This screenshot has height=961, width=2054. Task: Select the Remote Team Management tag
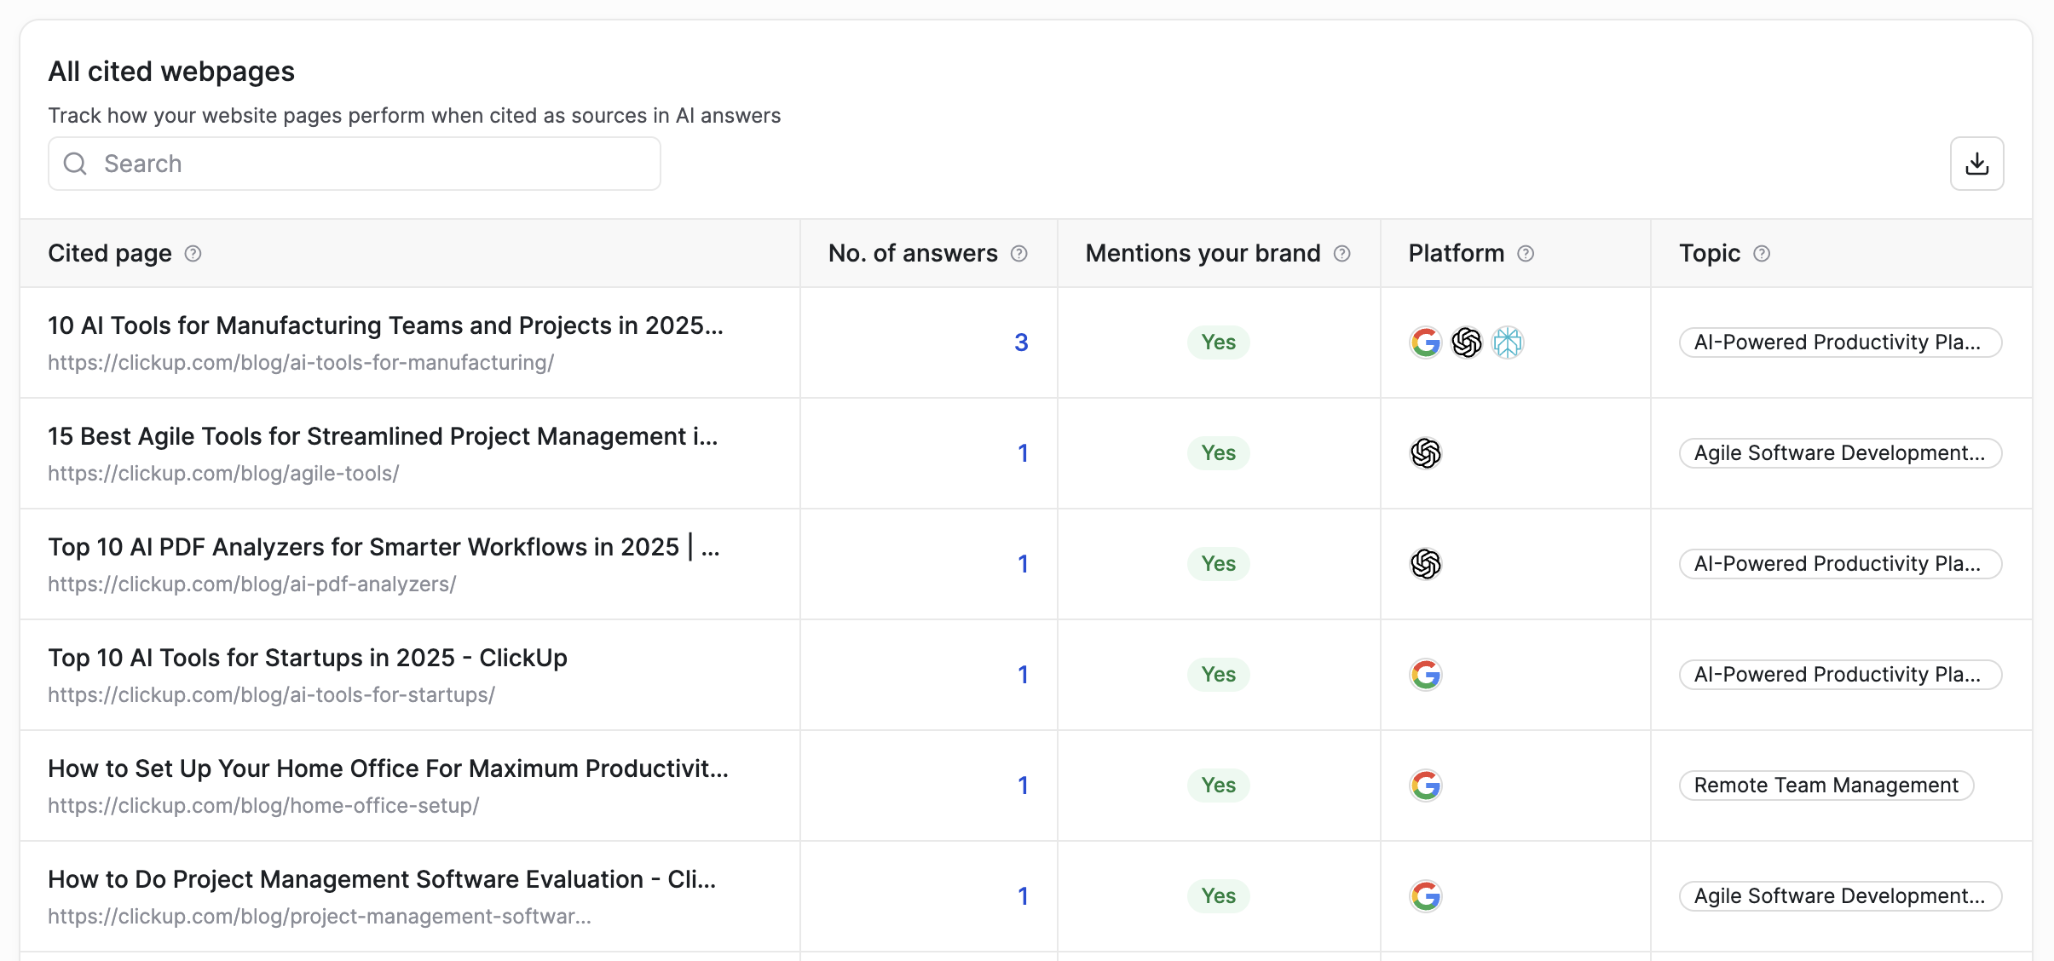(x=1826, y=785)
